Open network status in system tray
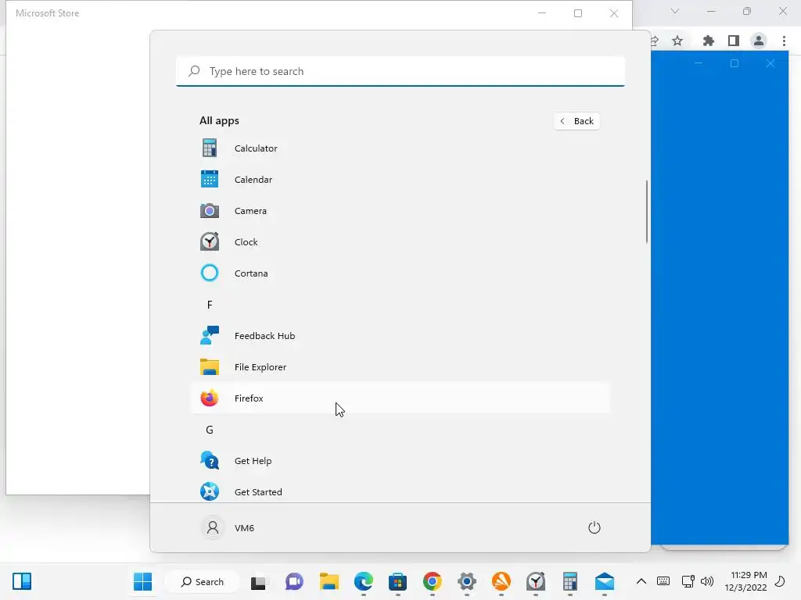 688,581
